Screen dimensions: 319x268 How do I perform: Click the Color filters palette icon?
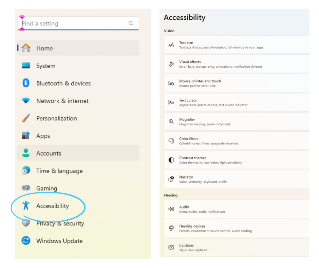171,141
